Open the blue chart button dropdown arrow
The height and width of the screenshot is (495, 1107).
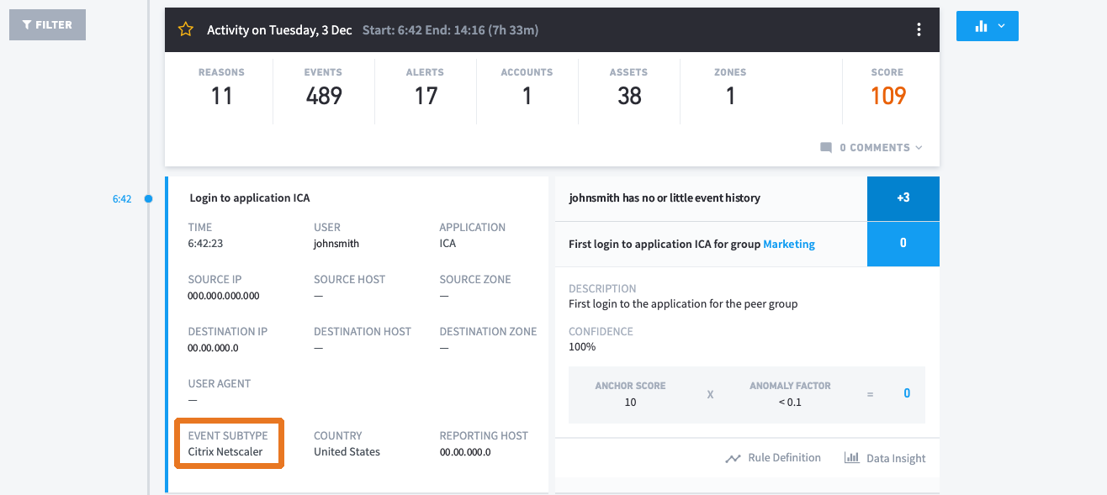pyautogui.click(x=1001, y=26)
